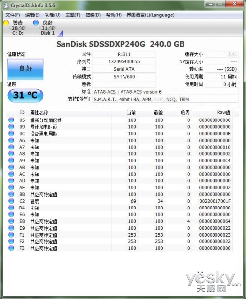Click the supported features field with S.M.A.R.T.
Screen dimensions: 246x299
coord(165,99)
